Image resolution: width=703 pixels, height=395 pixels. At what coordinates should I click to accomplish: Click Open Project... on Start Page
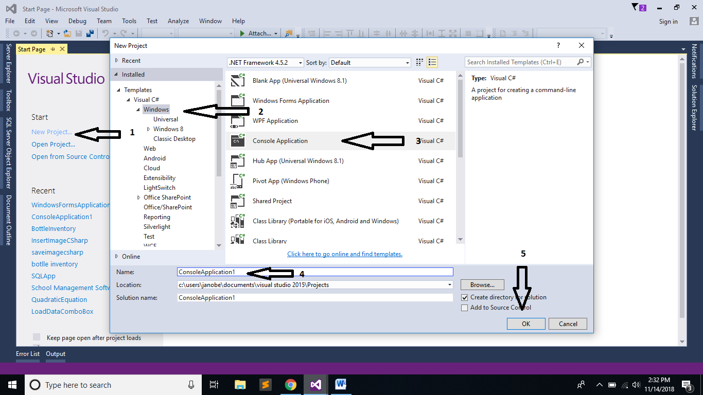pyautogui.click(x=54, y=144)
